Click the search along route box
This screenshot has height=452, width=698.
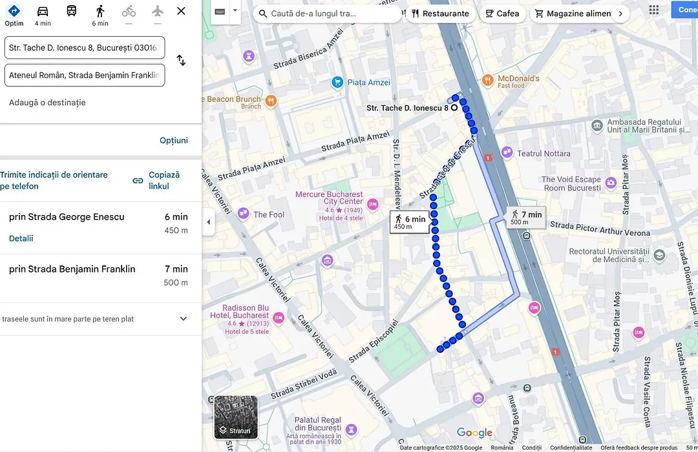click(327, 14)
